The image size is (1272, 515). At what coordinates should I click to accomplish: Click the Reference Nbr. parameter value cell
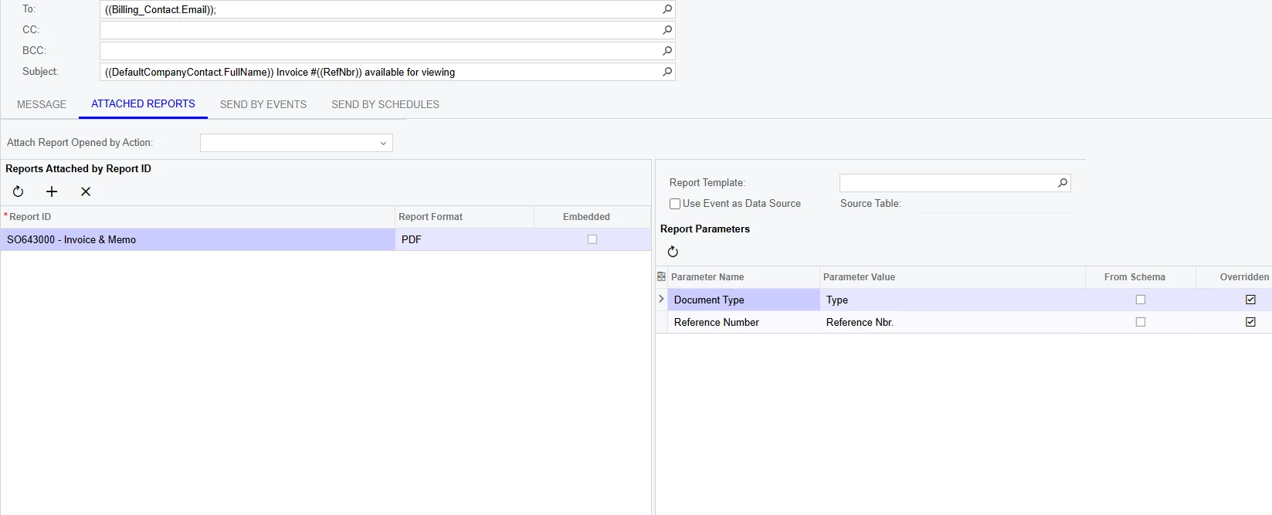coord(952,322)
